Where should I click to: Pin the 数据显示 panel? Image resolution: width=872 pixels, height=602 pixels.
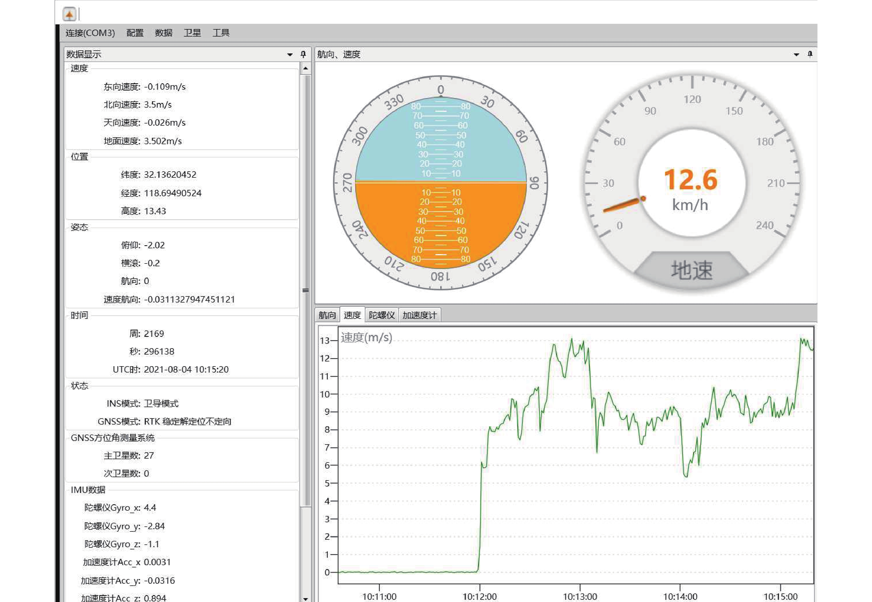pyautogui.click(x=303, y=54)
